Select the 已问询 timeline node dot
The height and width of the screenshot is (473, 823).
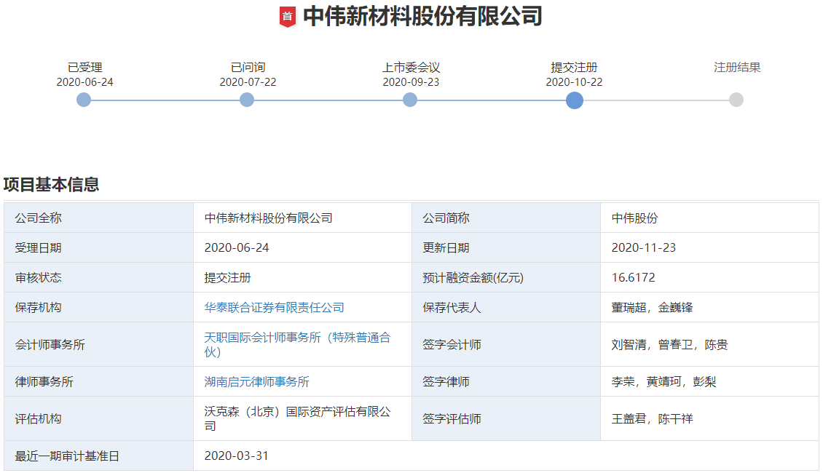tap(247, 100)
